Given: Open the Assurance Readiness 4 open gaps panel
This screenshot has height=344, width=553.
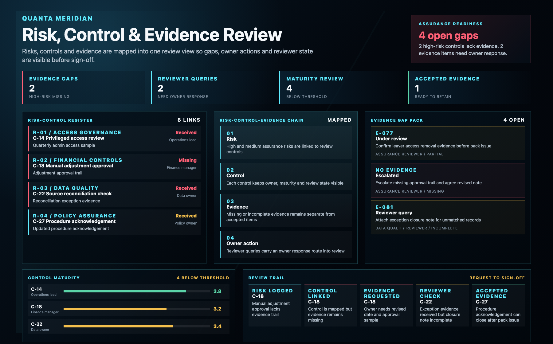Looking at the screenshot, I should 471,39.
